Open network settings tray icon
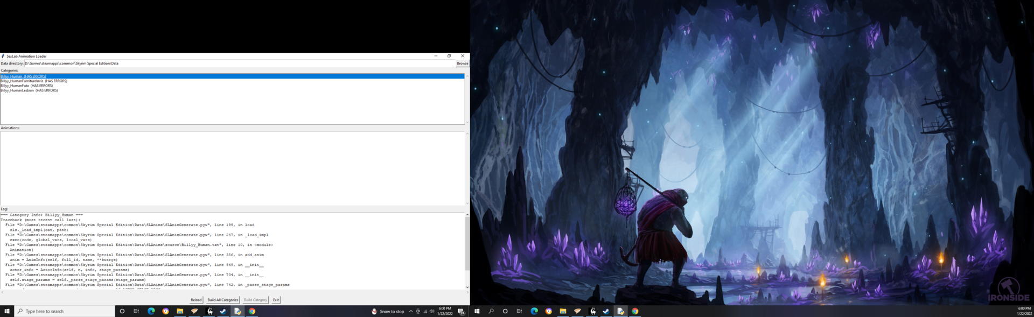 425,311
